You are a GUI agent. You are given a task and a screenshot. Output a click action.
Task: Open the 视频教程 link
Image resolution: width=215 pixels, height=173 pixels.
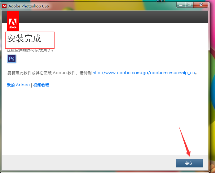41,85
